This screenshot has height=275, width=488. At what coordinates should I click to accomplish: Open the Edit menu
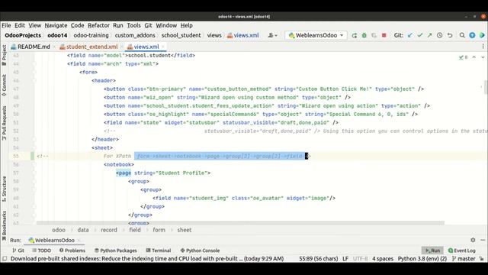pos(20,25)
